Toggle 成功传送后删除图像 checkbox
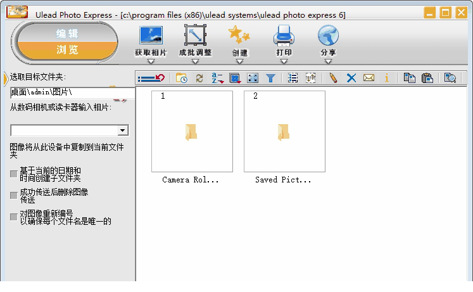473x292 pixels. [x=13, y=196]
